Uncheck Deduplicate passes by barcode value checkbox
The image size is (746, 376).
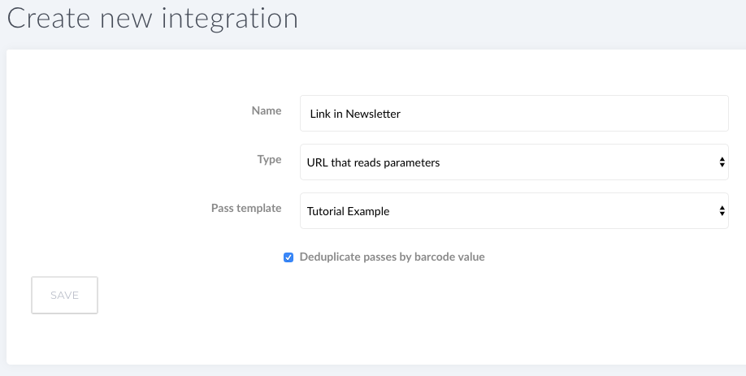click(288, 257)
